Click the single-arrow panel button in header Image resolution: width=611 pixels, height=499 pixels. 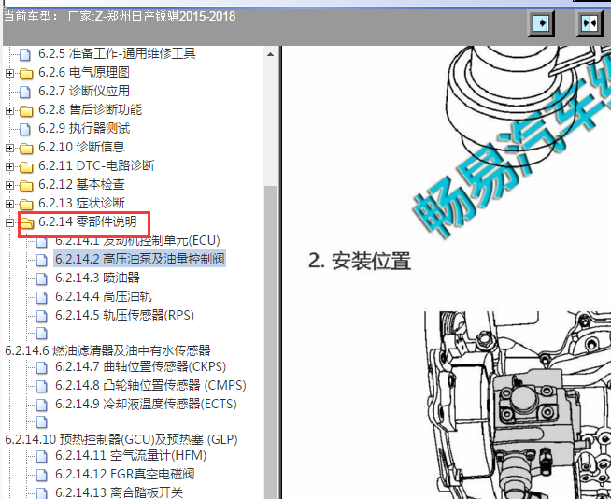541,23
